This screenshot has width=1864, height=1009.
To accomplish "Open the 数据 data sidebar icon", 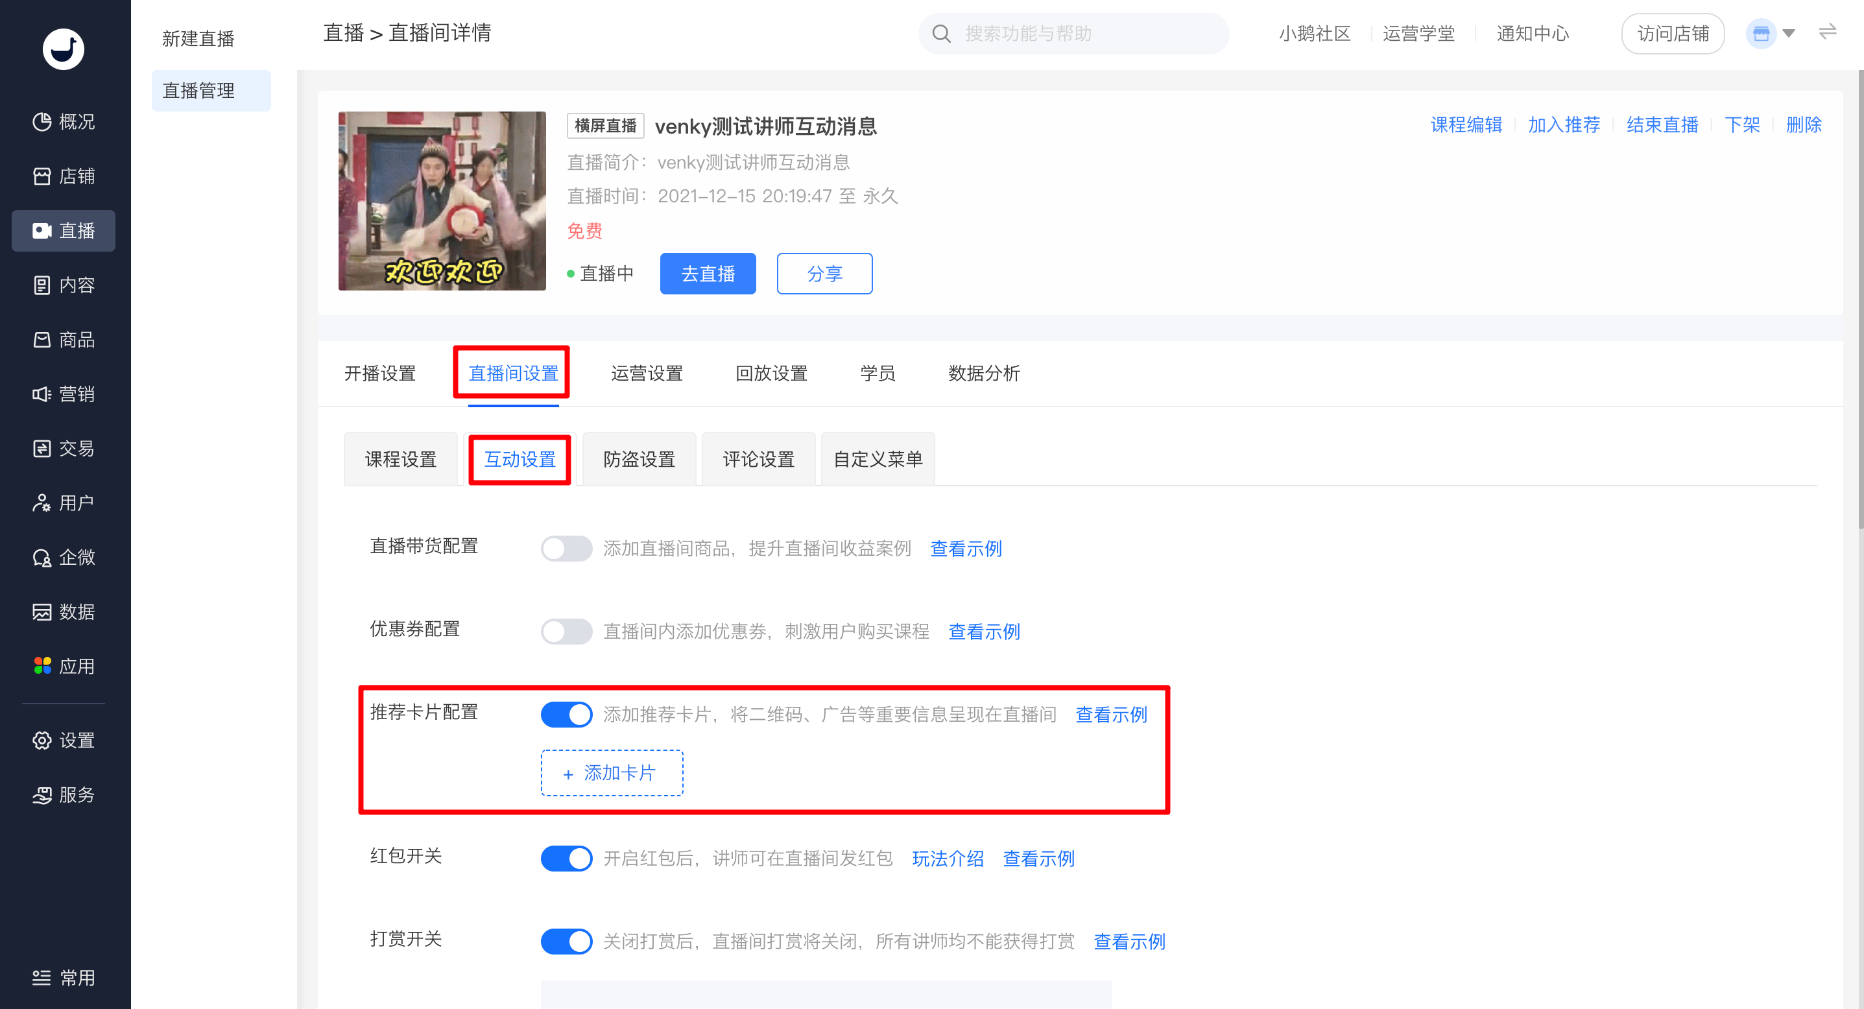I will 42,612.
